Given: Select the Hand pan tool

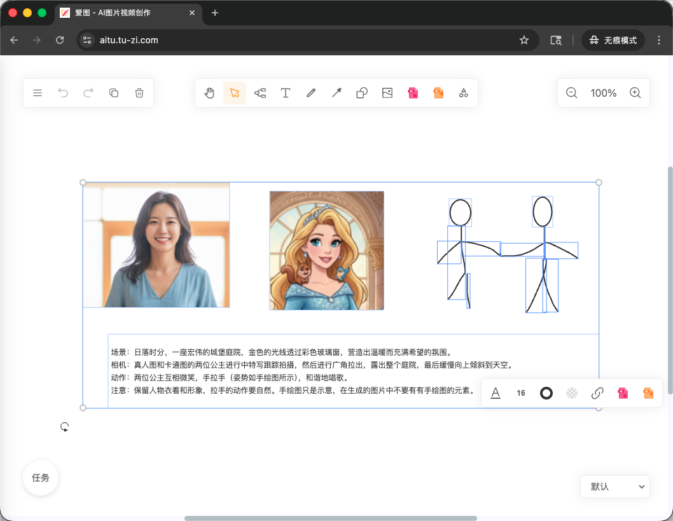Looking at the screenshot, I should coord(209,93).
